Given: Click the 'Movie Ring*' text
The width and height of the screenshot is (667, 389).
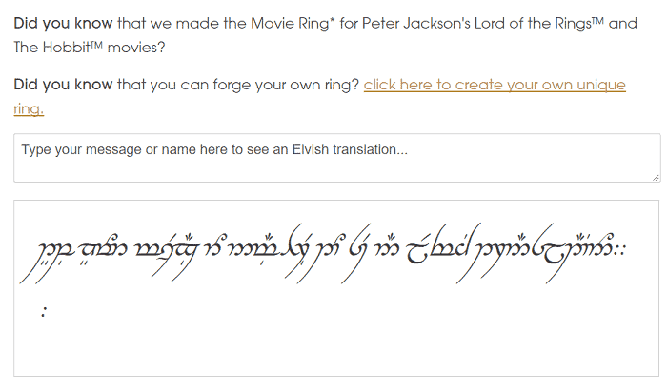Looking at the screenshot, I should tap(293, 23).
